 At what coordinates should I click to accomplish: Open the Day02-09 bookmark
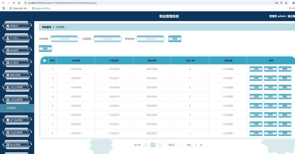point(42,8)
